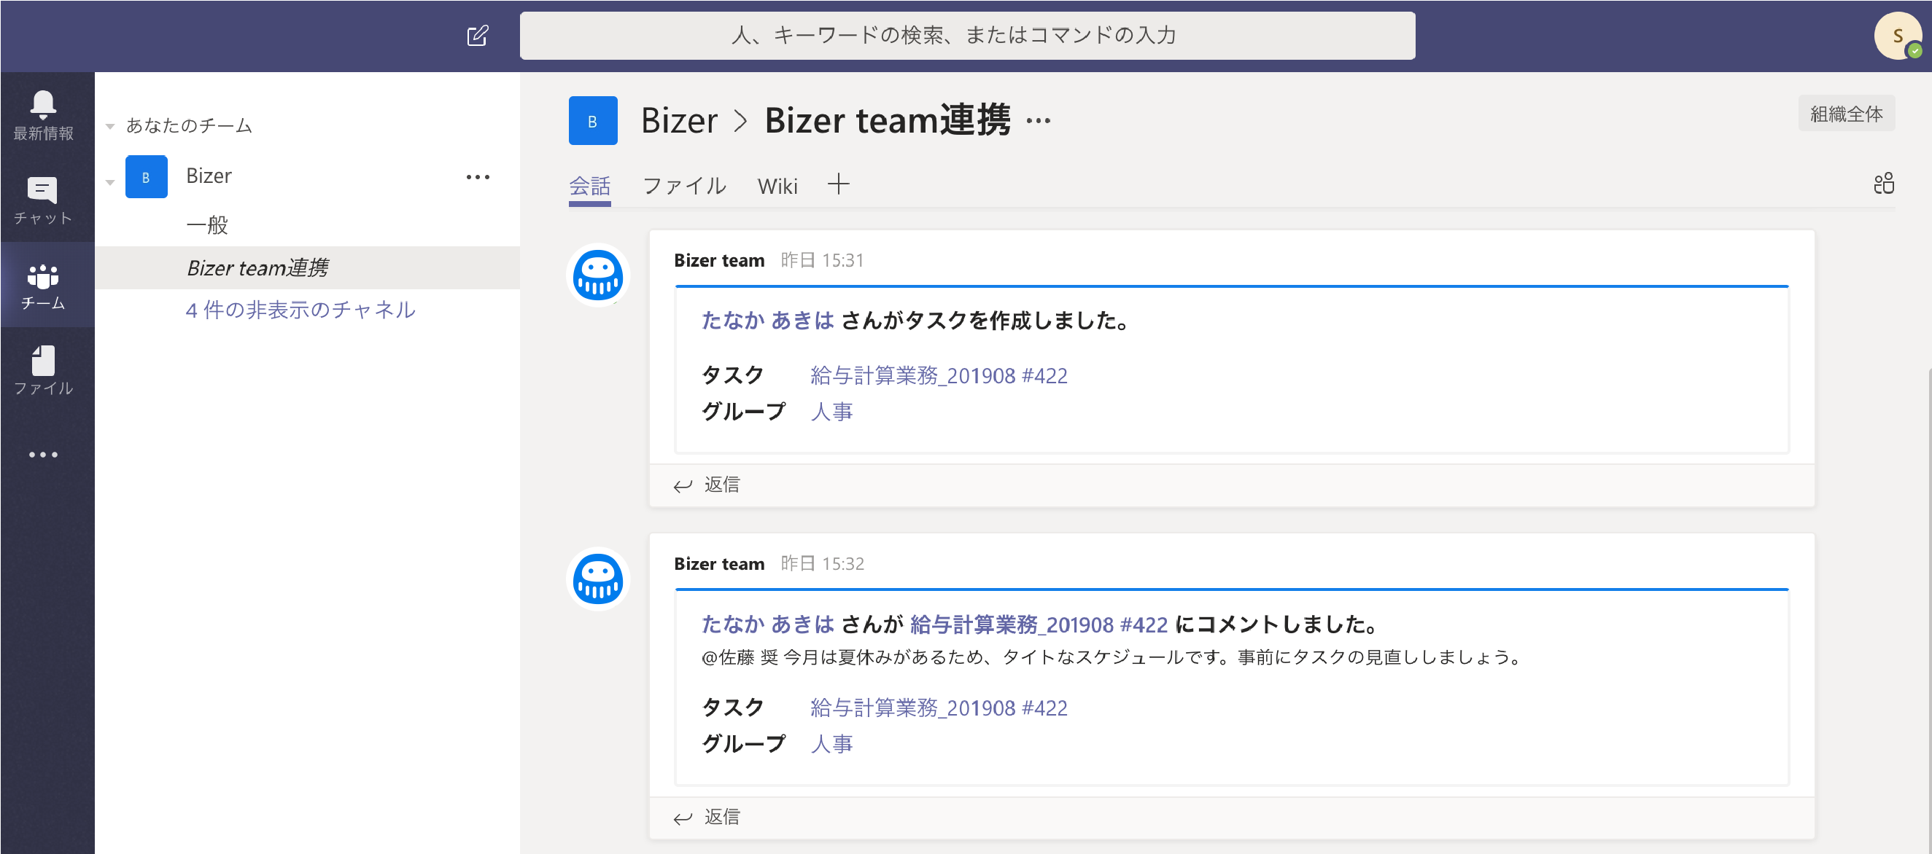Open 給与計算業務_201908 #422 task link in second card
Screen dimensions: 1932x854
pos(938,707)
